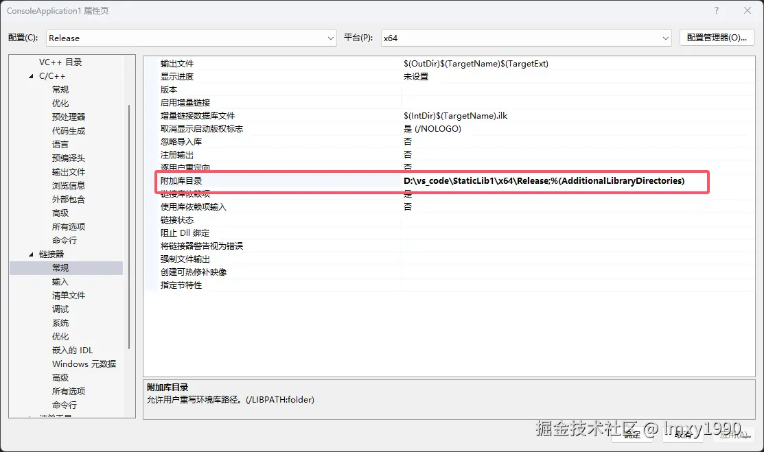This screenshot has height=452, width=764.
Task: Click the 将链接器警告视为错误 property row
Action: [449, 246]
